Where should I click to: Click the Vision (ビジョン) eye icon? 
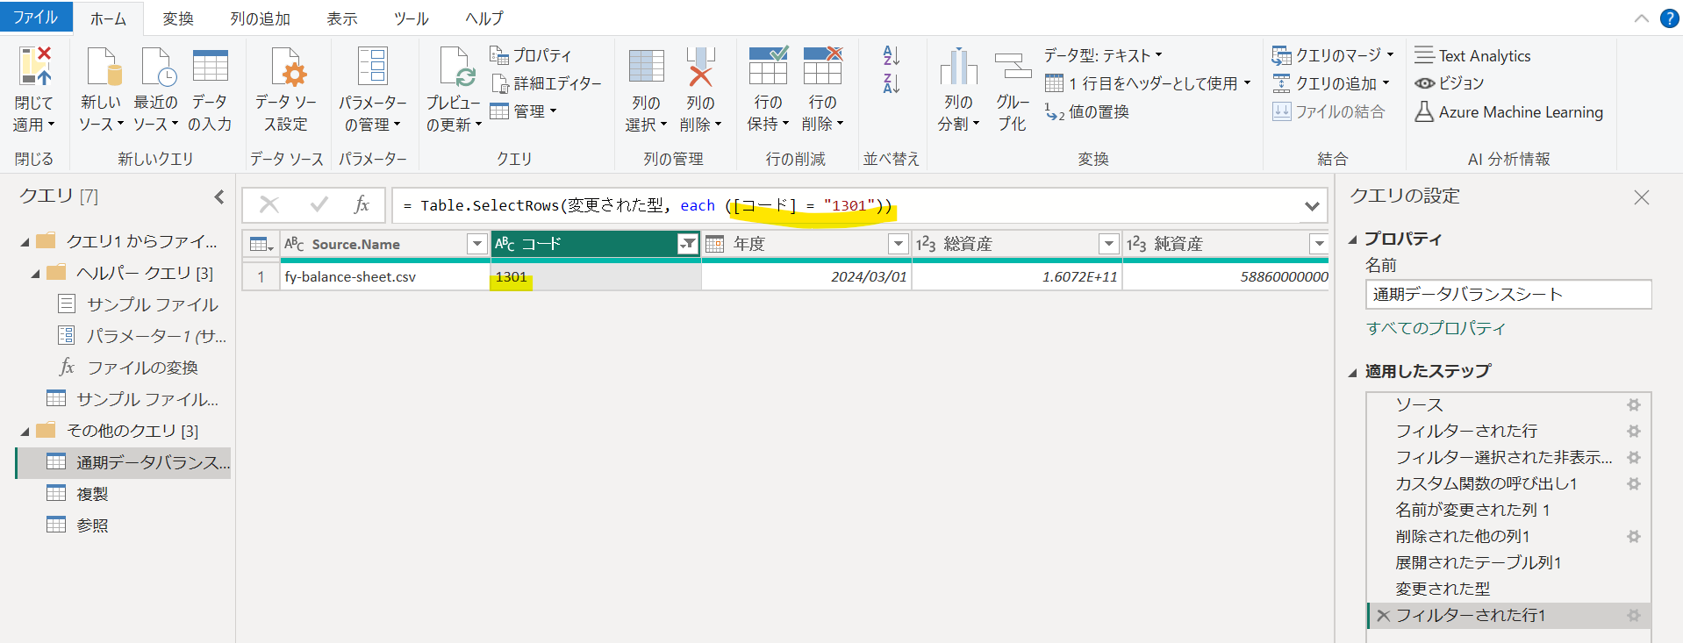1425,83
